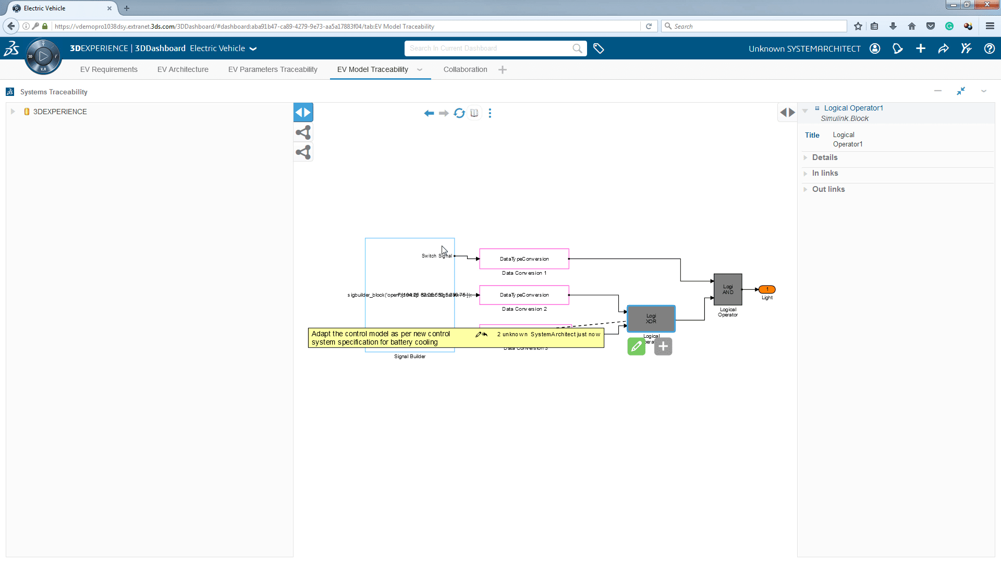Toggle the book icon in diagram toolbar
The image size is (1001, 563).
point(474,113)
